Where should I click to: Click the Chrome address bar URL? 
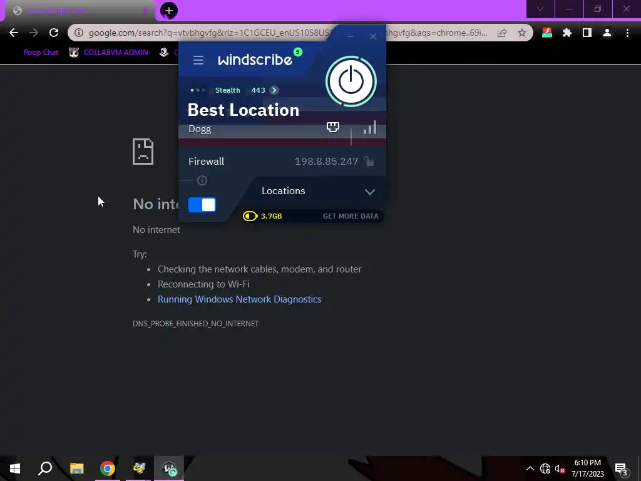(x=288, y=33)
